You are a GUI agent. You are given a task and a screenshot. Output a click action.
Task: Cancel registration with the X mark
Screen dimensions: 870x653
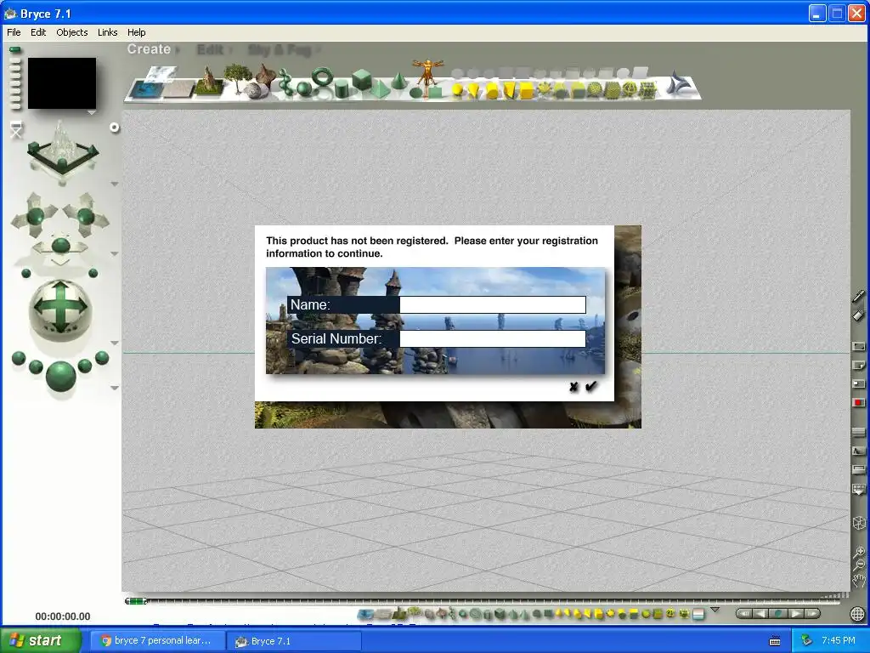click(573, 387)
